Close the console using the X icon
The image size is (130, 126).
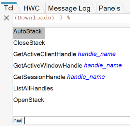7,18
